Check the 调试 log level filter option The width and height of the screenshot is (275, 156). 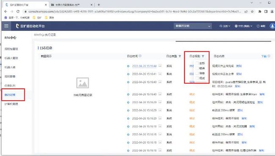(x=197, y=78)
